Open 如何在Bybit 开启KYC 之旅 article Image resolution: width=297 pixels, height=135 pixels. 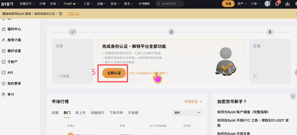pyautogui.click(x=253, y=123)
